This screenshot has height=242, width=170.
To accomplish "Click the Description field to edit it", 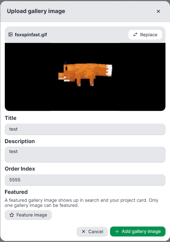I will click(x=85, y=154).
